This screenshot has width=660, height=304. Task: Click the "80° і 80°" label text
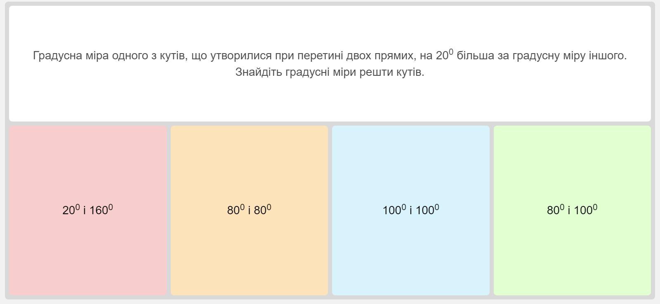[249, 210]
